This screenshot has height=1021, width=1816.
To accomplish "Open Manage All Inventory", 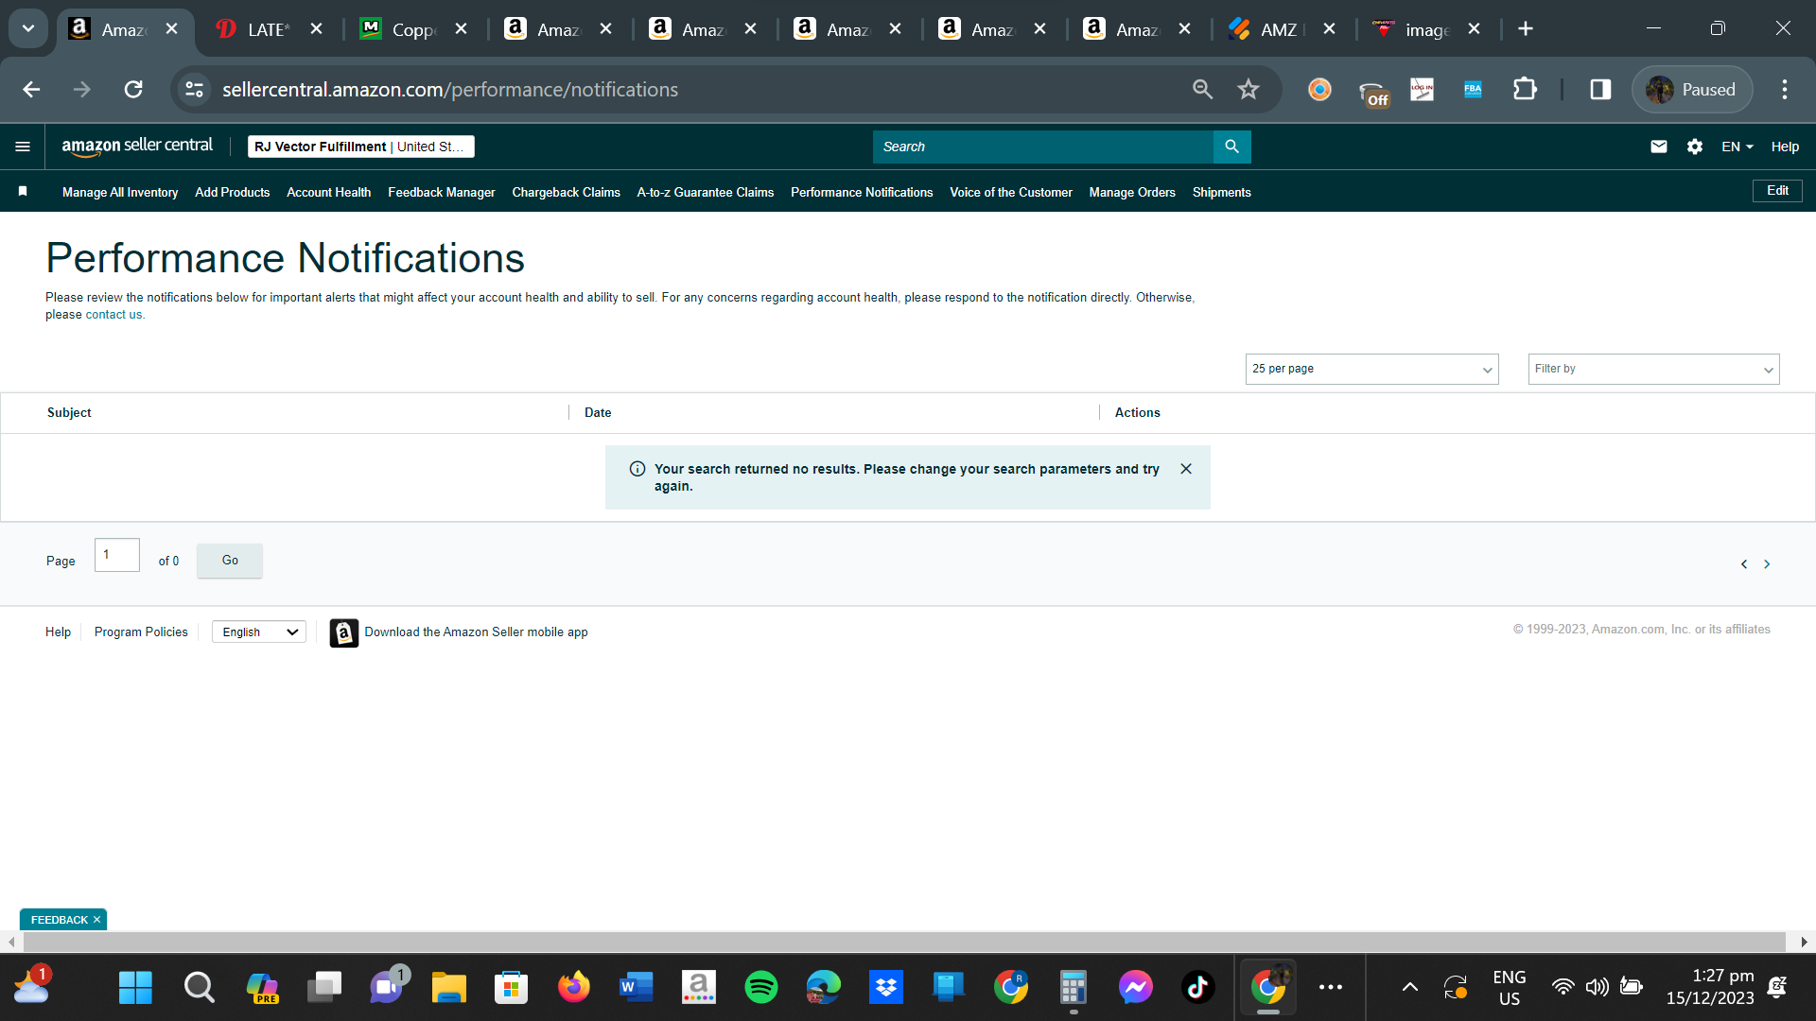I will (120, 192).
